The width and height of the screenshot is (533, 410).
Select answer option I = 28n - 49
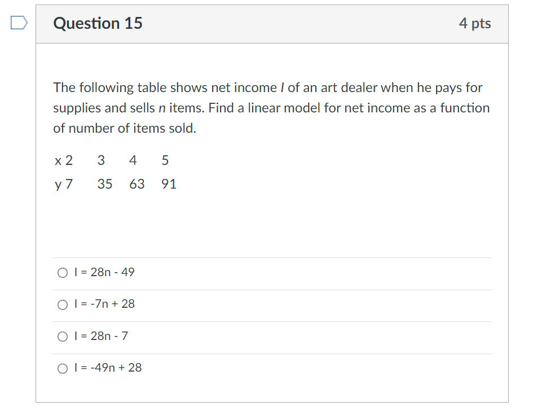(63, 272)
